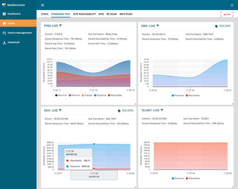The image size is (238, 189).
Task: Switch to the SITE REACHABILITY tab
Action: pyautogui.click(x=84, y=14)
